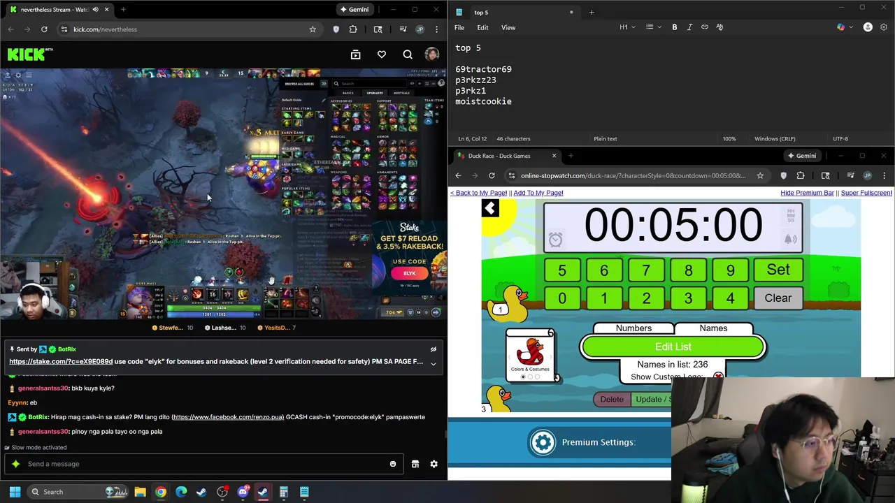Click the green Set button
This screenshot has height=503, width=895.
(x=778, y=270)
